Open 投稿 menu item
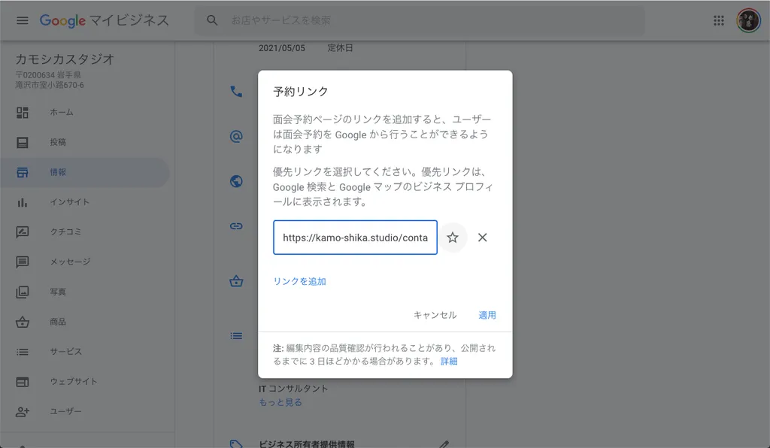This screenshot has height=448, width=770. [57, 142]
